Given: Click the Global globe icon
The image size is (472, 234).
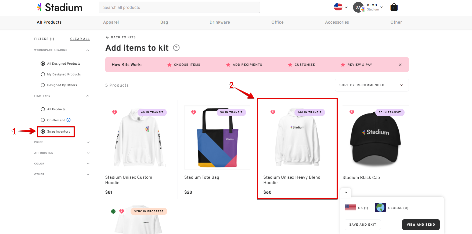Looking at the screenshot, I should point(380,207).
